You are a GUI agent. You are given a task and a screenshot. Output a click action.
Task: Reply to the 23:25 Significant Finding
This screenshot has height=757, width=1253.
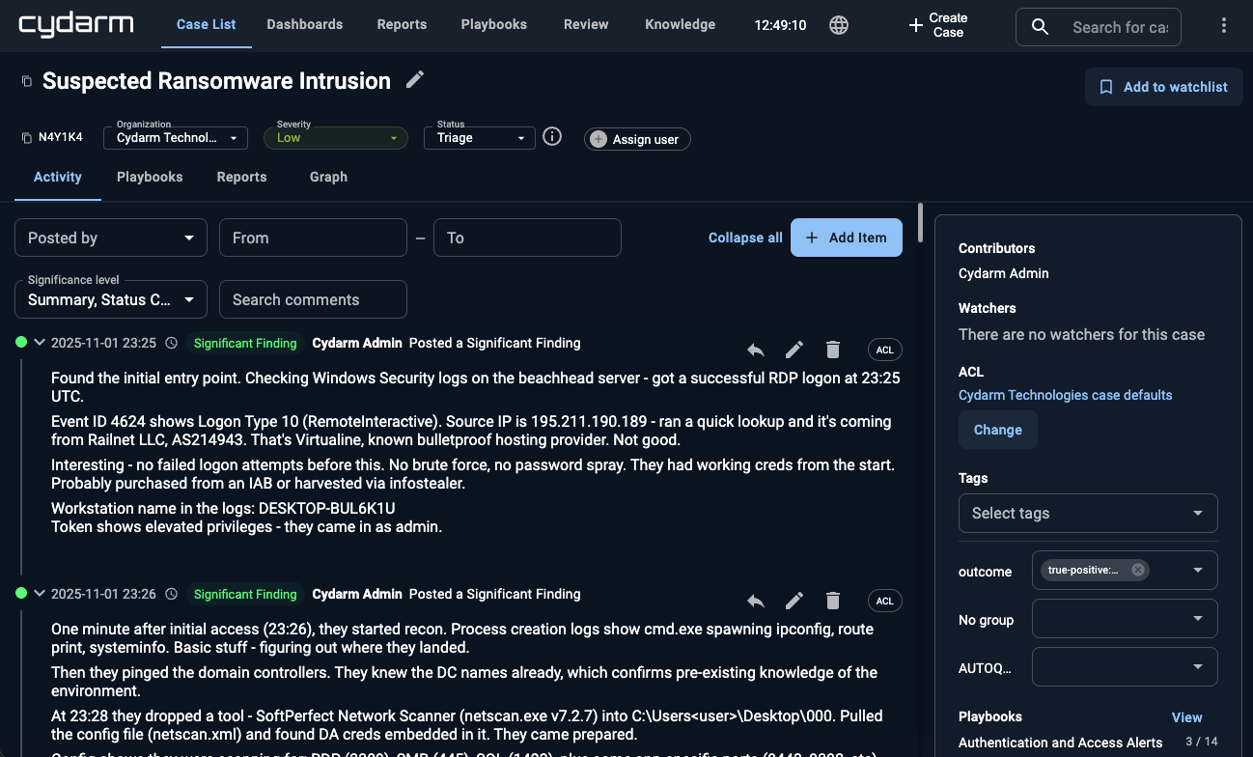click(756, 350)
